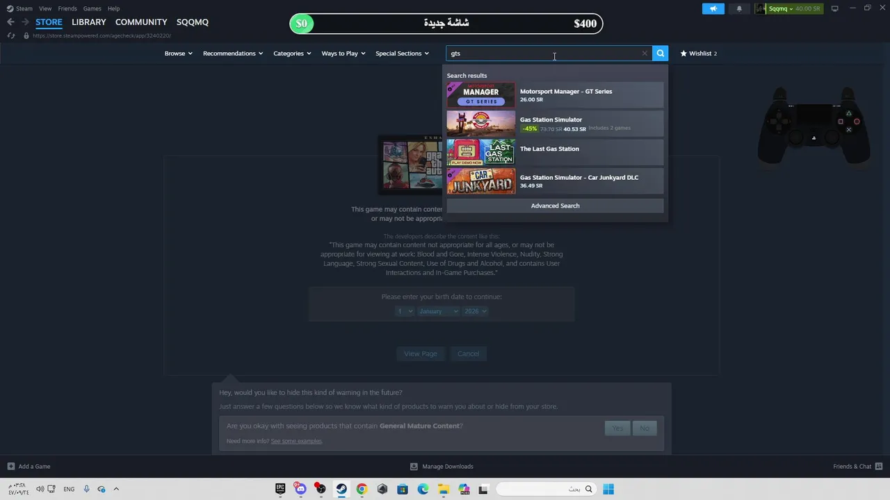Open Microsoft Edge from taskbar
This screenshot has width=890, height=500.
pyautogui.click(x=423, y=489)
